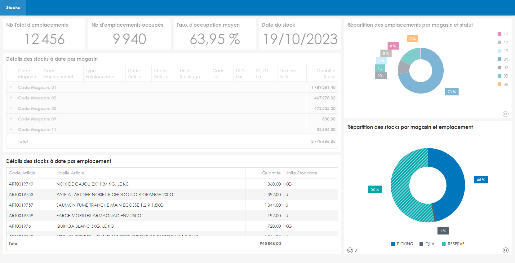The height and width of the screenshot is (263, 515).
Task: Click the circular reset icon beside 01
Action: (350, 250)
